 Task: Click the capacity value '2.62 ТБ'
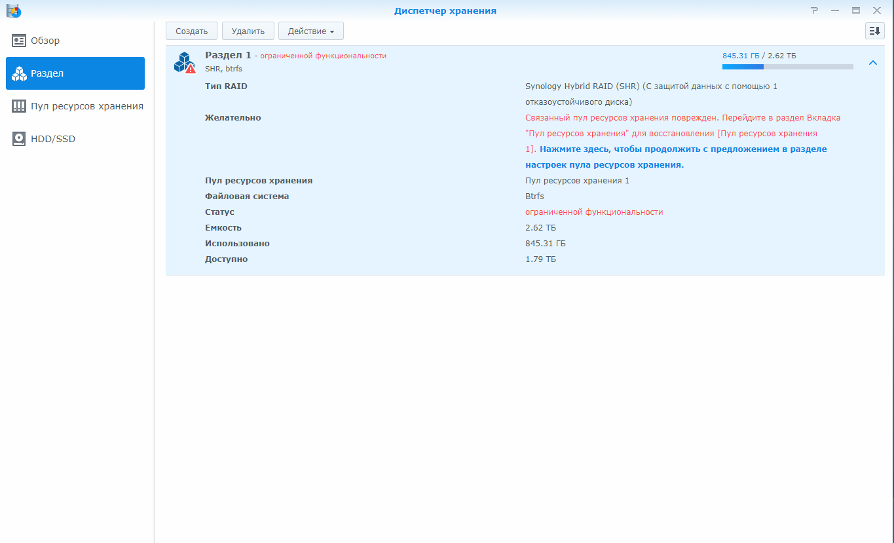coord(540,228)
